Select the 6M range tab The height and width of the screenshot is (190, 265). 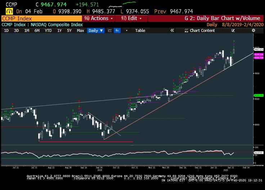[x=37, y=30]
